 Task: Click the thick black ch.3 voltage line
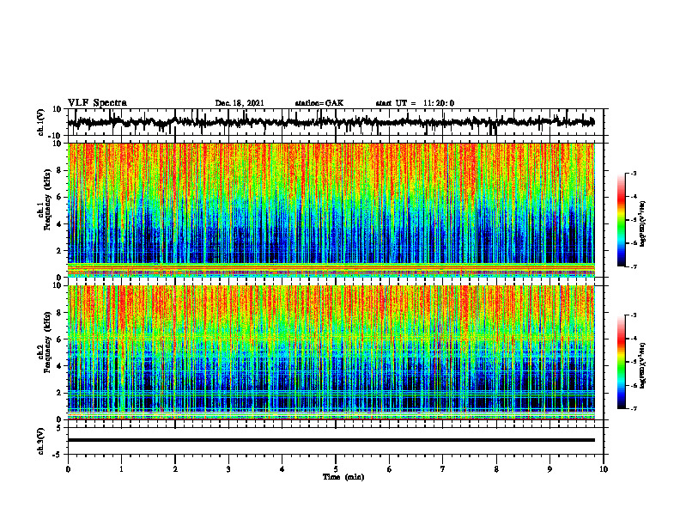click(x=331, y=440)
